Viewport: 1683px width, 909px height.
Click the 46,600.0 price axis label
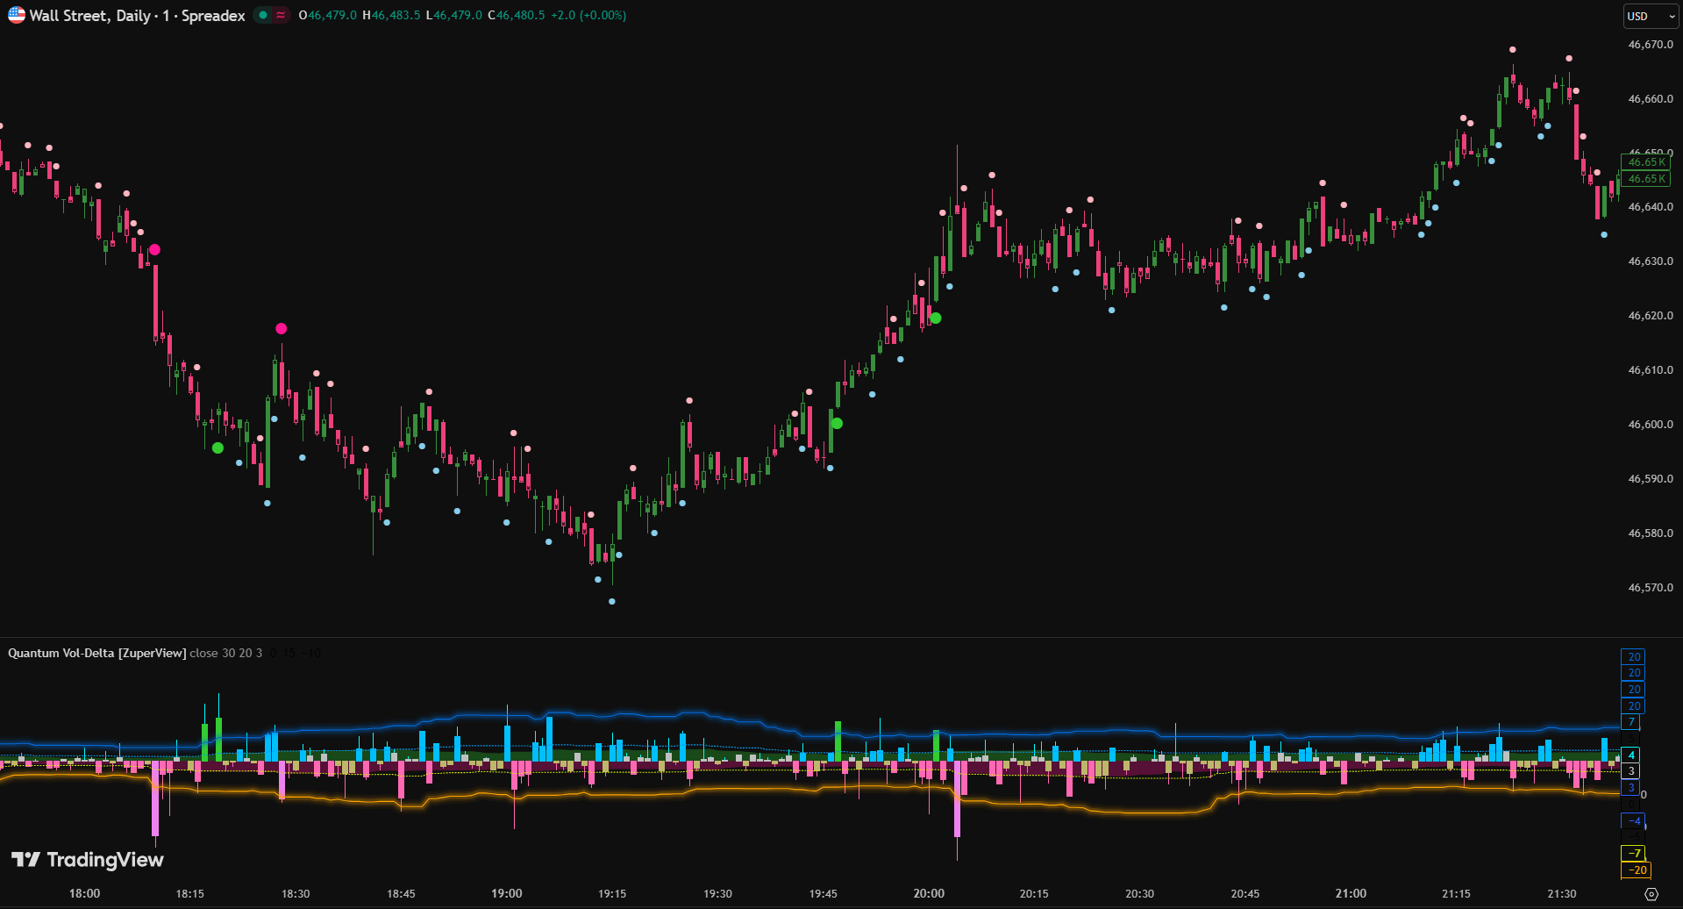[x=1651, y=425]
